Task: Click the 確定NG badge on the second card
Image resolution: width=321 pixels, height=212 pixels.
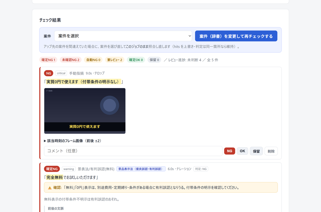Action: click(x=52, y=169)
